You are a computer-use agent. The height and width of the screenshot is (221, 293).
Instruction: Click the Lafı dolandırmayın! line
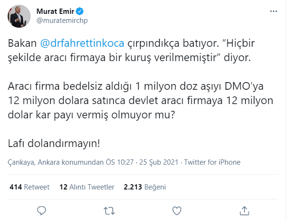coord(54,143)
